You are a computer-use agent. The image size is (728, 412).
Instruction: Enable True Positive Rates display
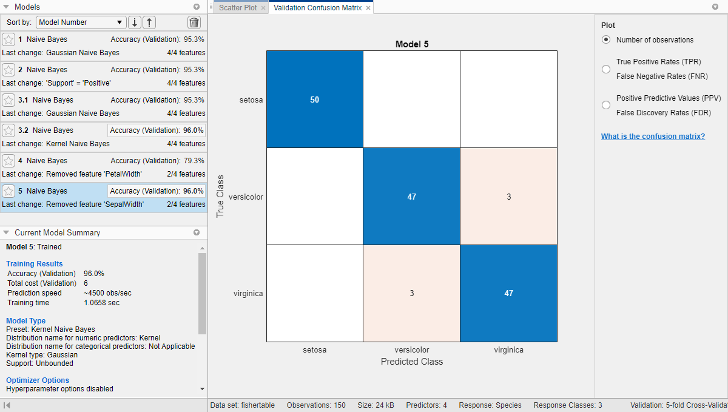tap(605, 69)
